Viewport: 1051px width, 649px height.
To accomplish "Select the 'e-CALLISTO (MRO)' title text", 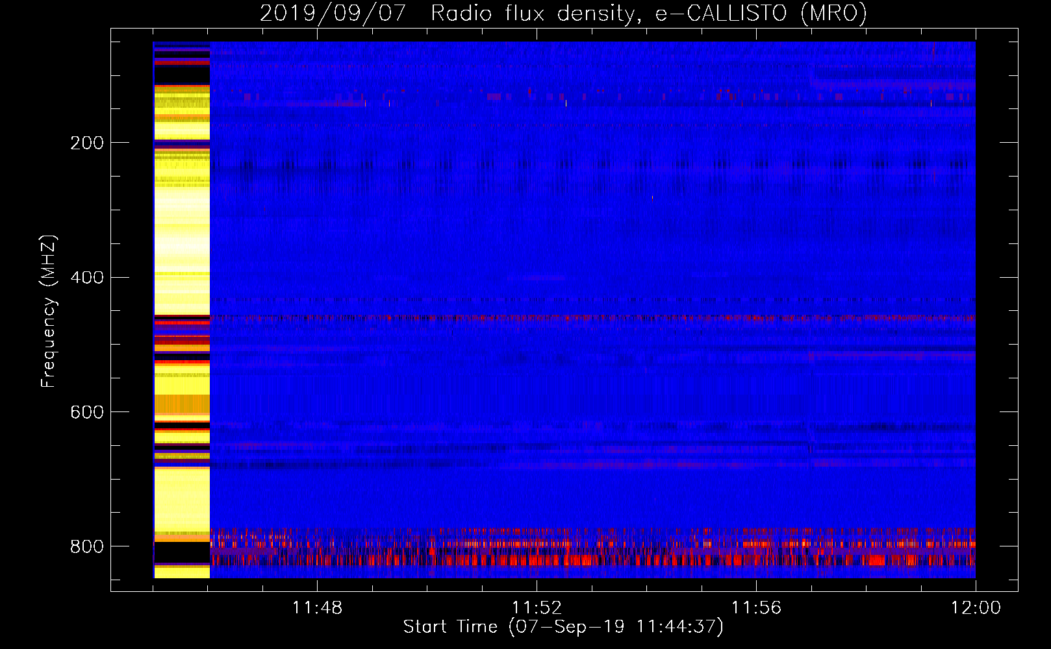I will pyautogui.click(x=761, y=14).
